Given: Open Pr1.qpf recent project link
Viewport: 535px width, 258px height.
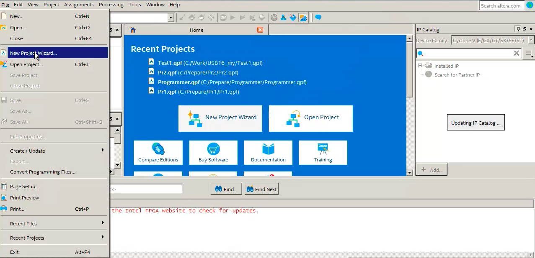Looking at the screenshot, I should point(199,92).
